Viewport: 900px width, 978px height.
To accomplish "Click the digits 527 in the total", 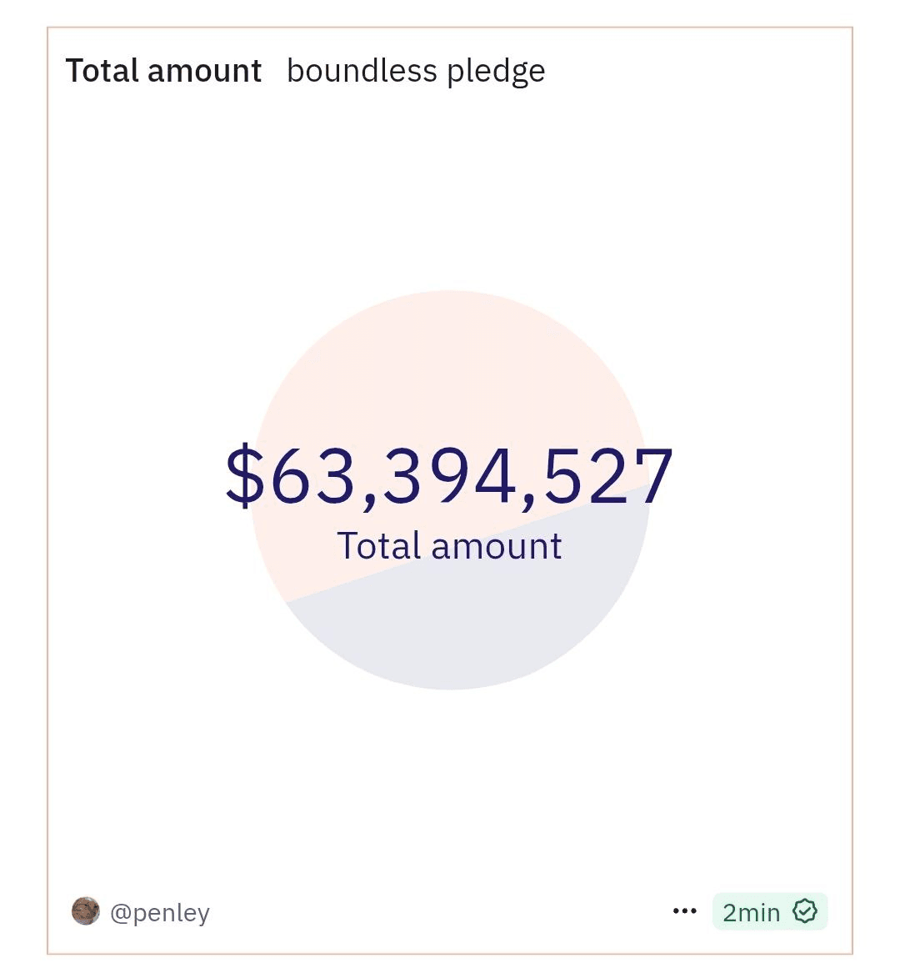I will coord(609,475).
